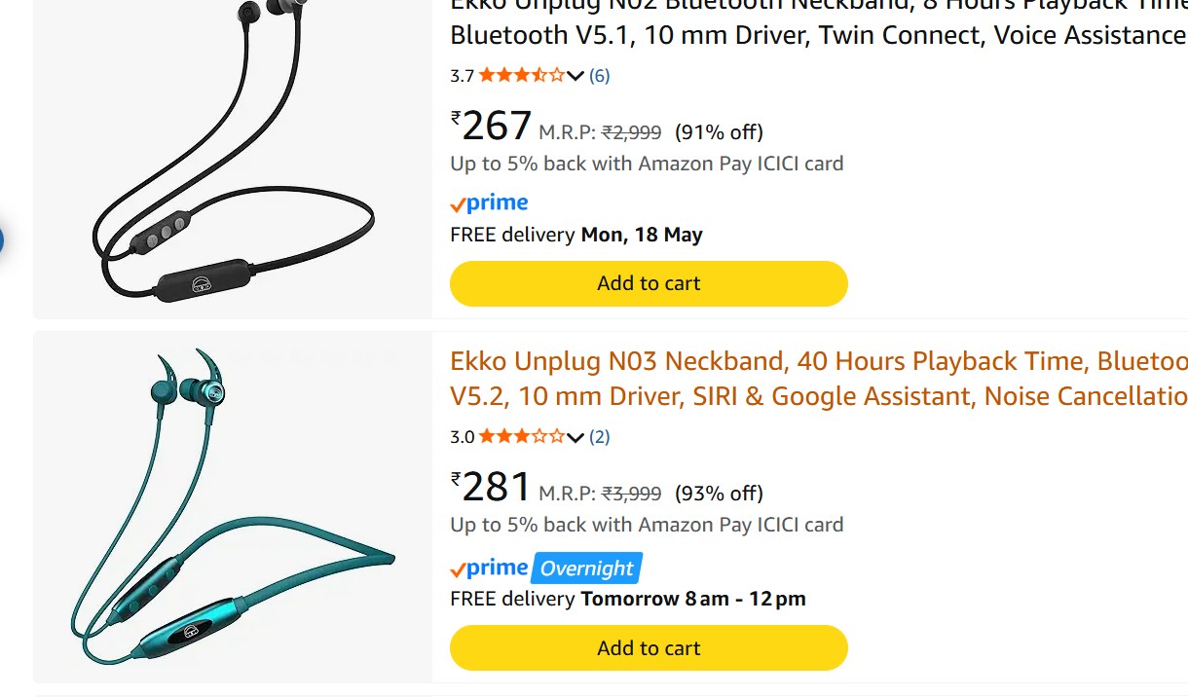The width and height of the screenshot is (1188, 697).
Task: Expand the rating breakdown chevron beside 3.0 stars
Action: tap(575, 437)
